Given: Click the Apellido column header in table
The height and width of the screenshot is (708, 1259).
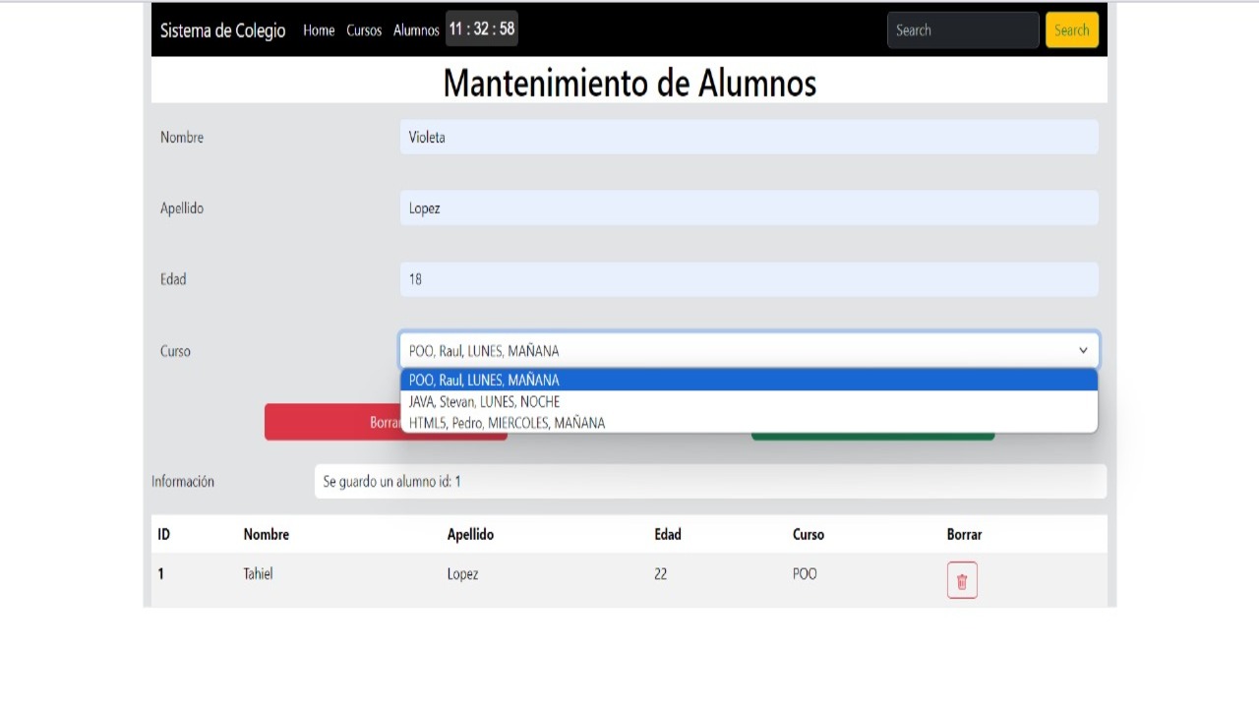Looking at the screenshot, I should [470, 534].
